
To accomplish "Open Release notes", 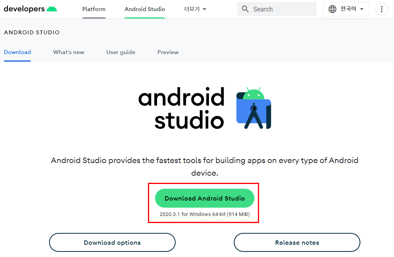I will [x=297, y=242].
